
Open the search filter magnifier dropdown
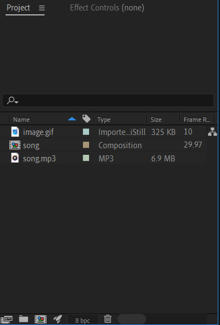click(x=13, y=100)
